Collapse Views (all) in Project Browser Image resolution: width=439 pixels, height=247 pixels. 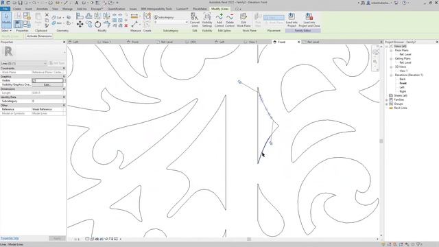(387, 46)
